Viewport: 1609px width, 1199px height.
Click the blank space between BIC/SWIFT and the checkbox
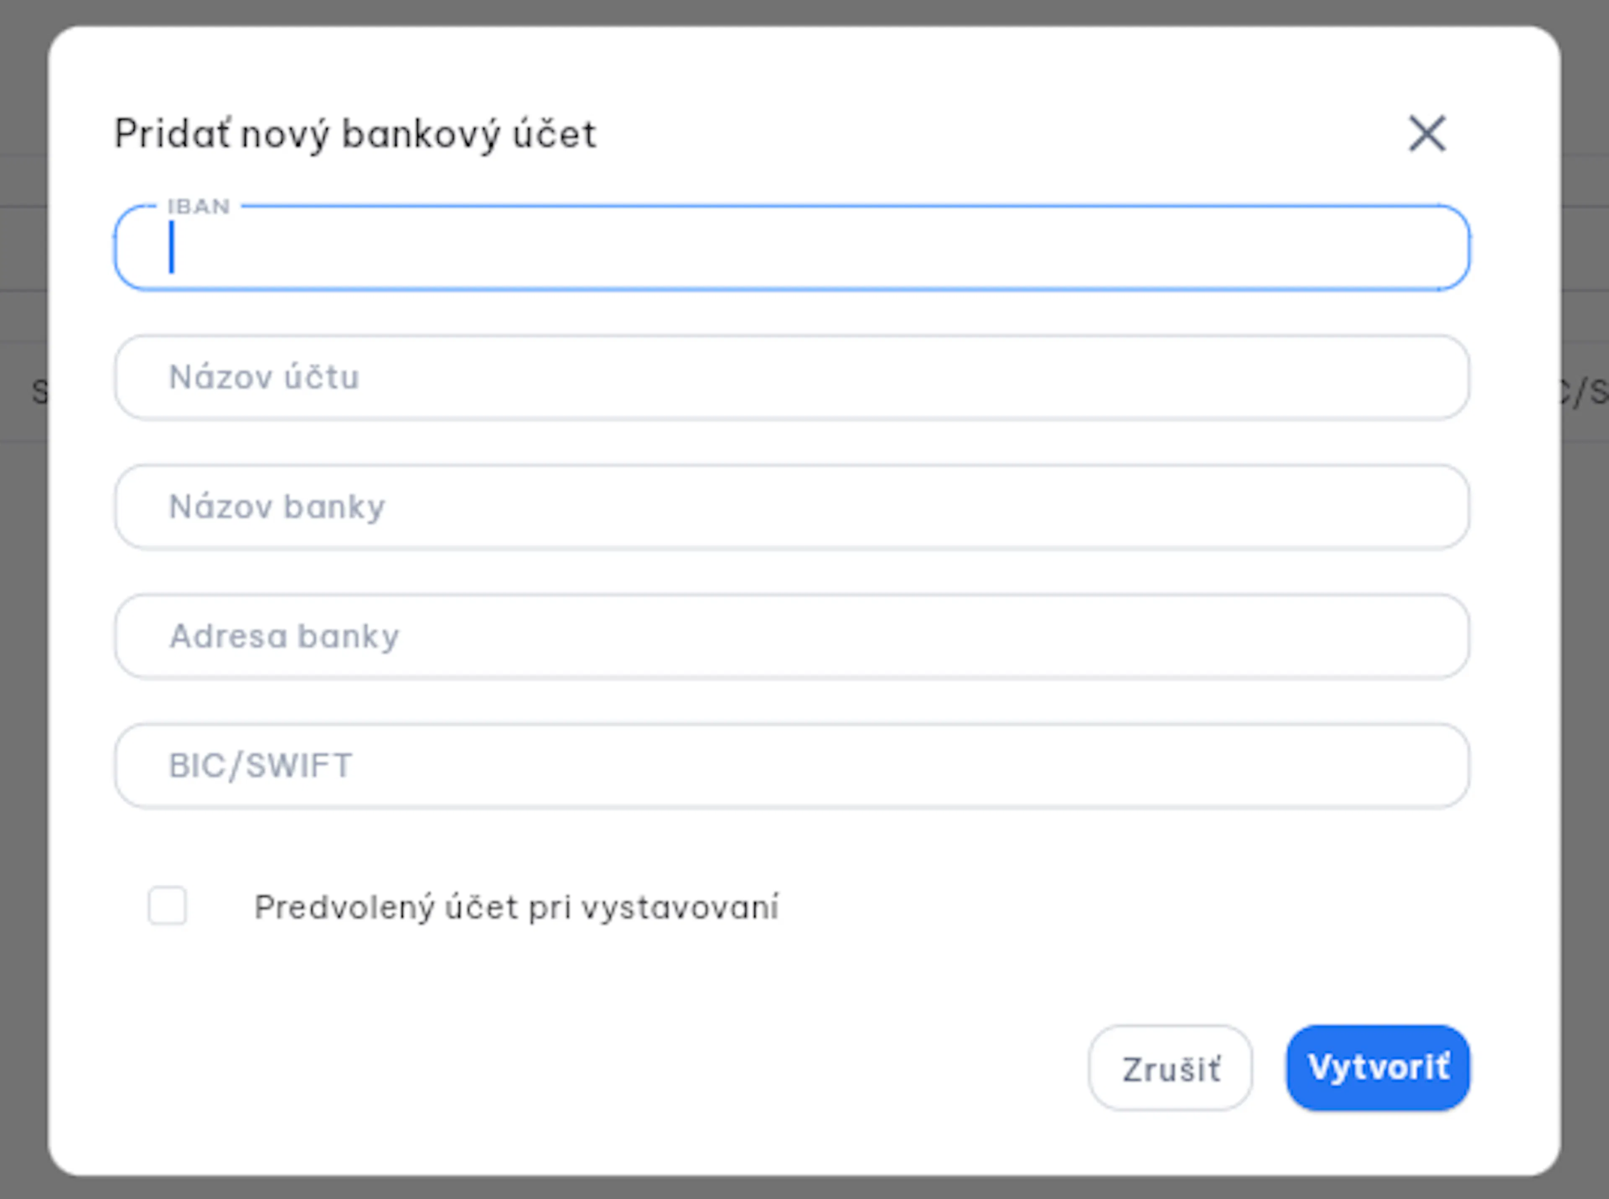tap(792, 846)
